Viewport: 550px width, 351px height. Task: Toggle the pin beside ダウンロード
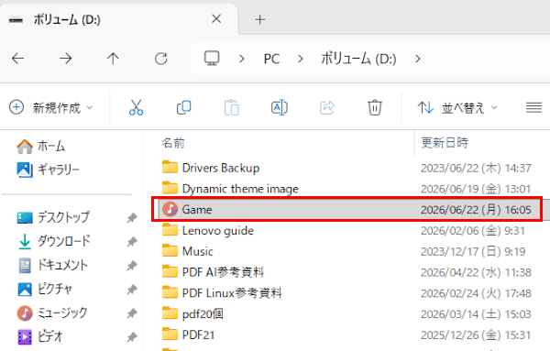[x=131, y=242]
